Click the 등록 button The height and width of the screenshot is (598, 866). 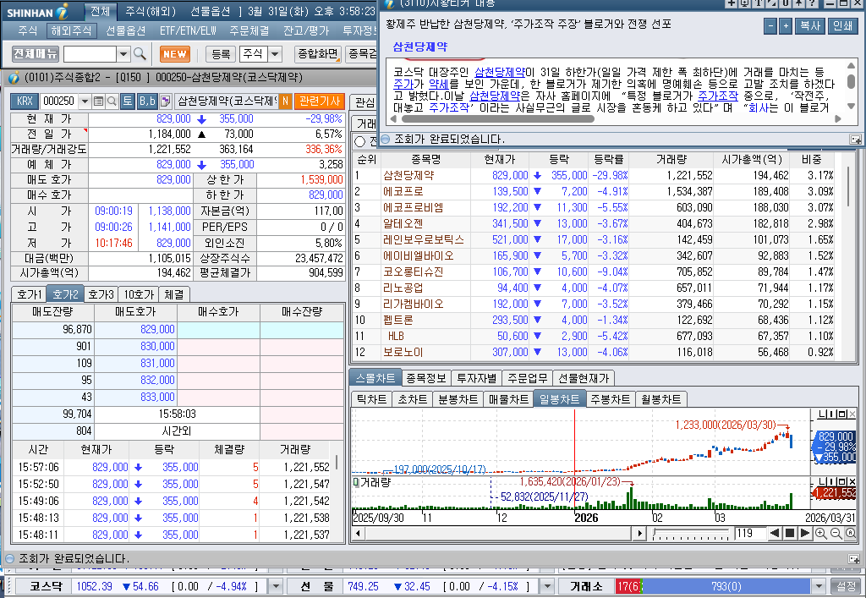tap(221, 53)
